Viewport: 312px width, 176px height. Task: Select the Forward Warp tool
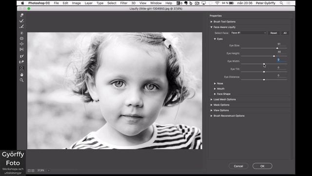coord(21,15)
